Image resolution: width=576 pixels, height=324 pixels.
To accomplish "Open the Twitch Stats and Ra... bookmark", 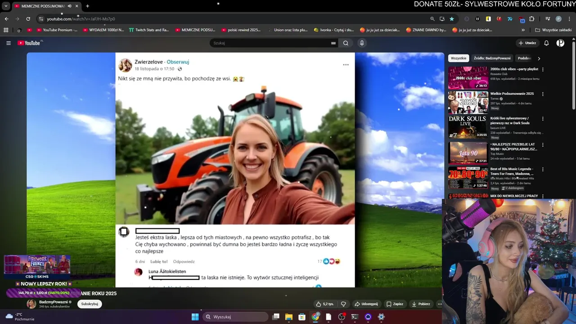I will tap(149, 30).
